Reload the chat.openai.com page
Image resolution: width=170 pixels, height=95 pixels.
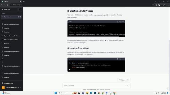click(x=8, y=5)
